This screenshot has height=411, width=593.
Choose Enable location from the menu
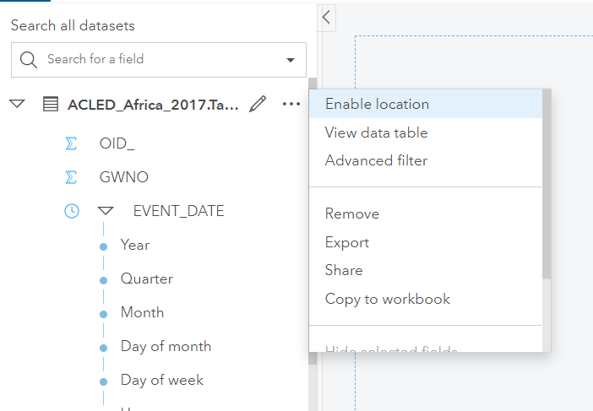click(x=377, y=104)
